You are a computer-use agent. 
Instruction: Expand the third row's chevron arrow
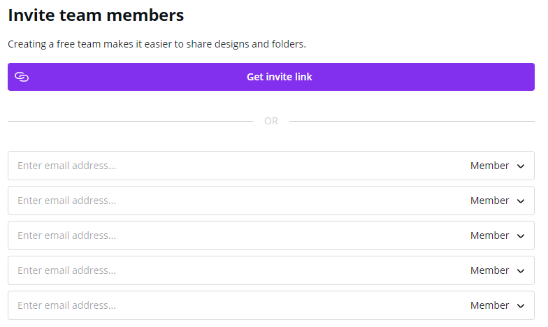[521, 236]
